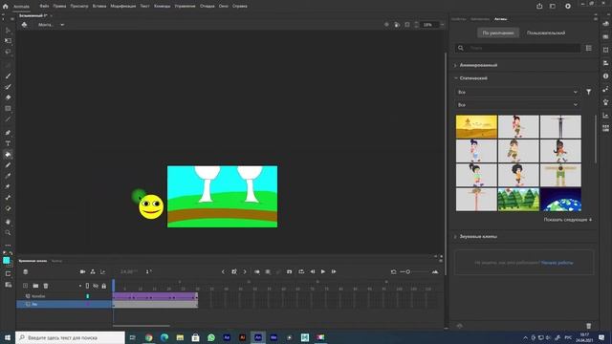Expand the Звуковые клипы section
Viewport: 612px width, 344px height.
point(455,237)
